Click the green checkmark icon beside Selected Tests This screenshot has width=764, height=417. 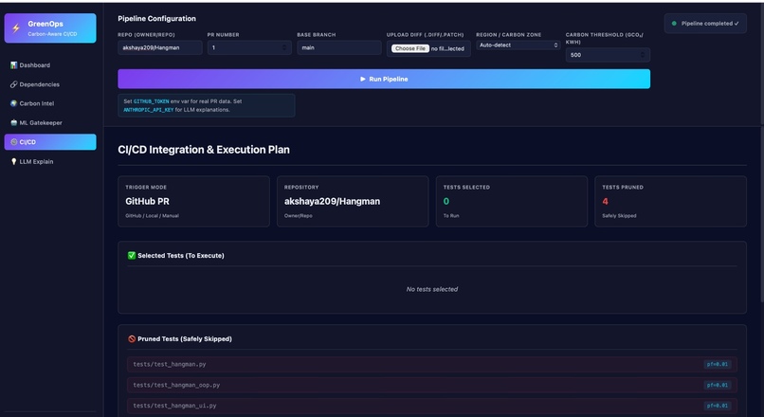(132, 255)
